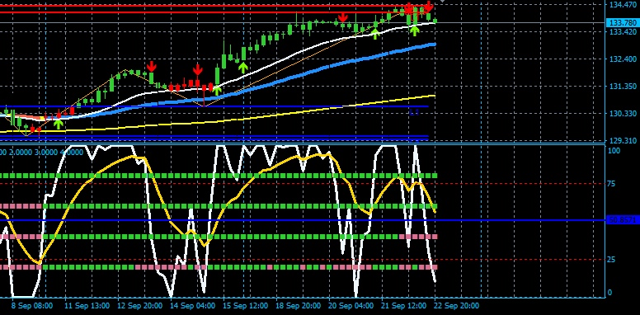Click the green up arrow at 15 Sep 12:00
Viewport: 640px width, 315px height.
(x=243, y=68)
